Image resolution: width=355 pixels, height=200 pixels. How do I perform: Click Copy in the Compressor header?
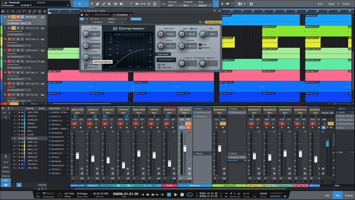pos(111,22)
